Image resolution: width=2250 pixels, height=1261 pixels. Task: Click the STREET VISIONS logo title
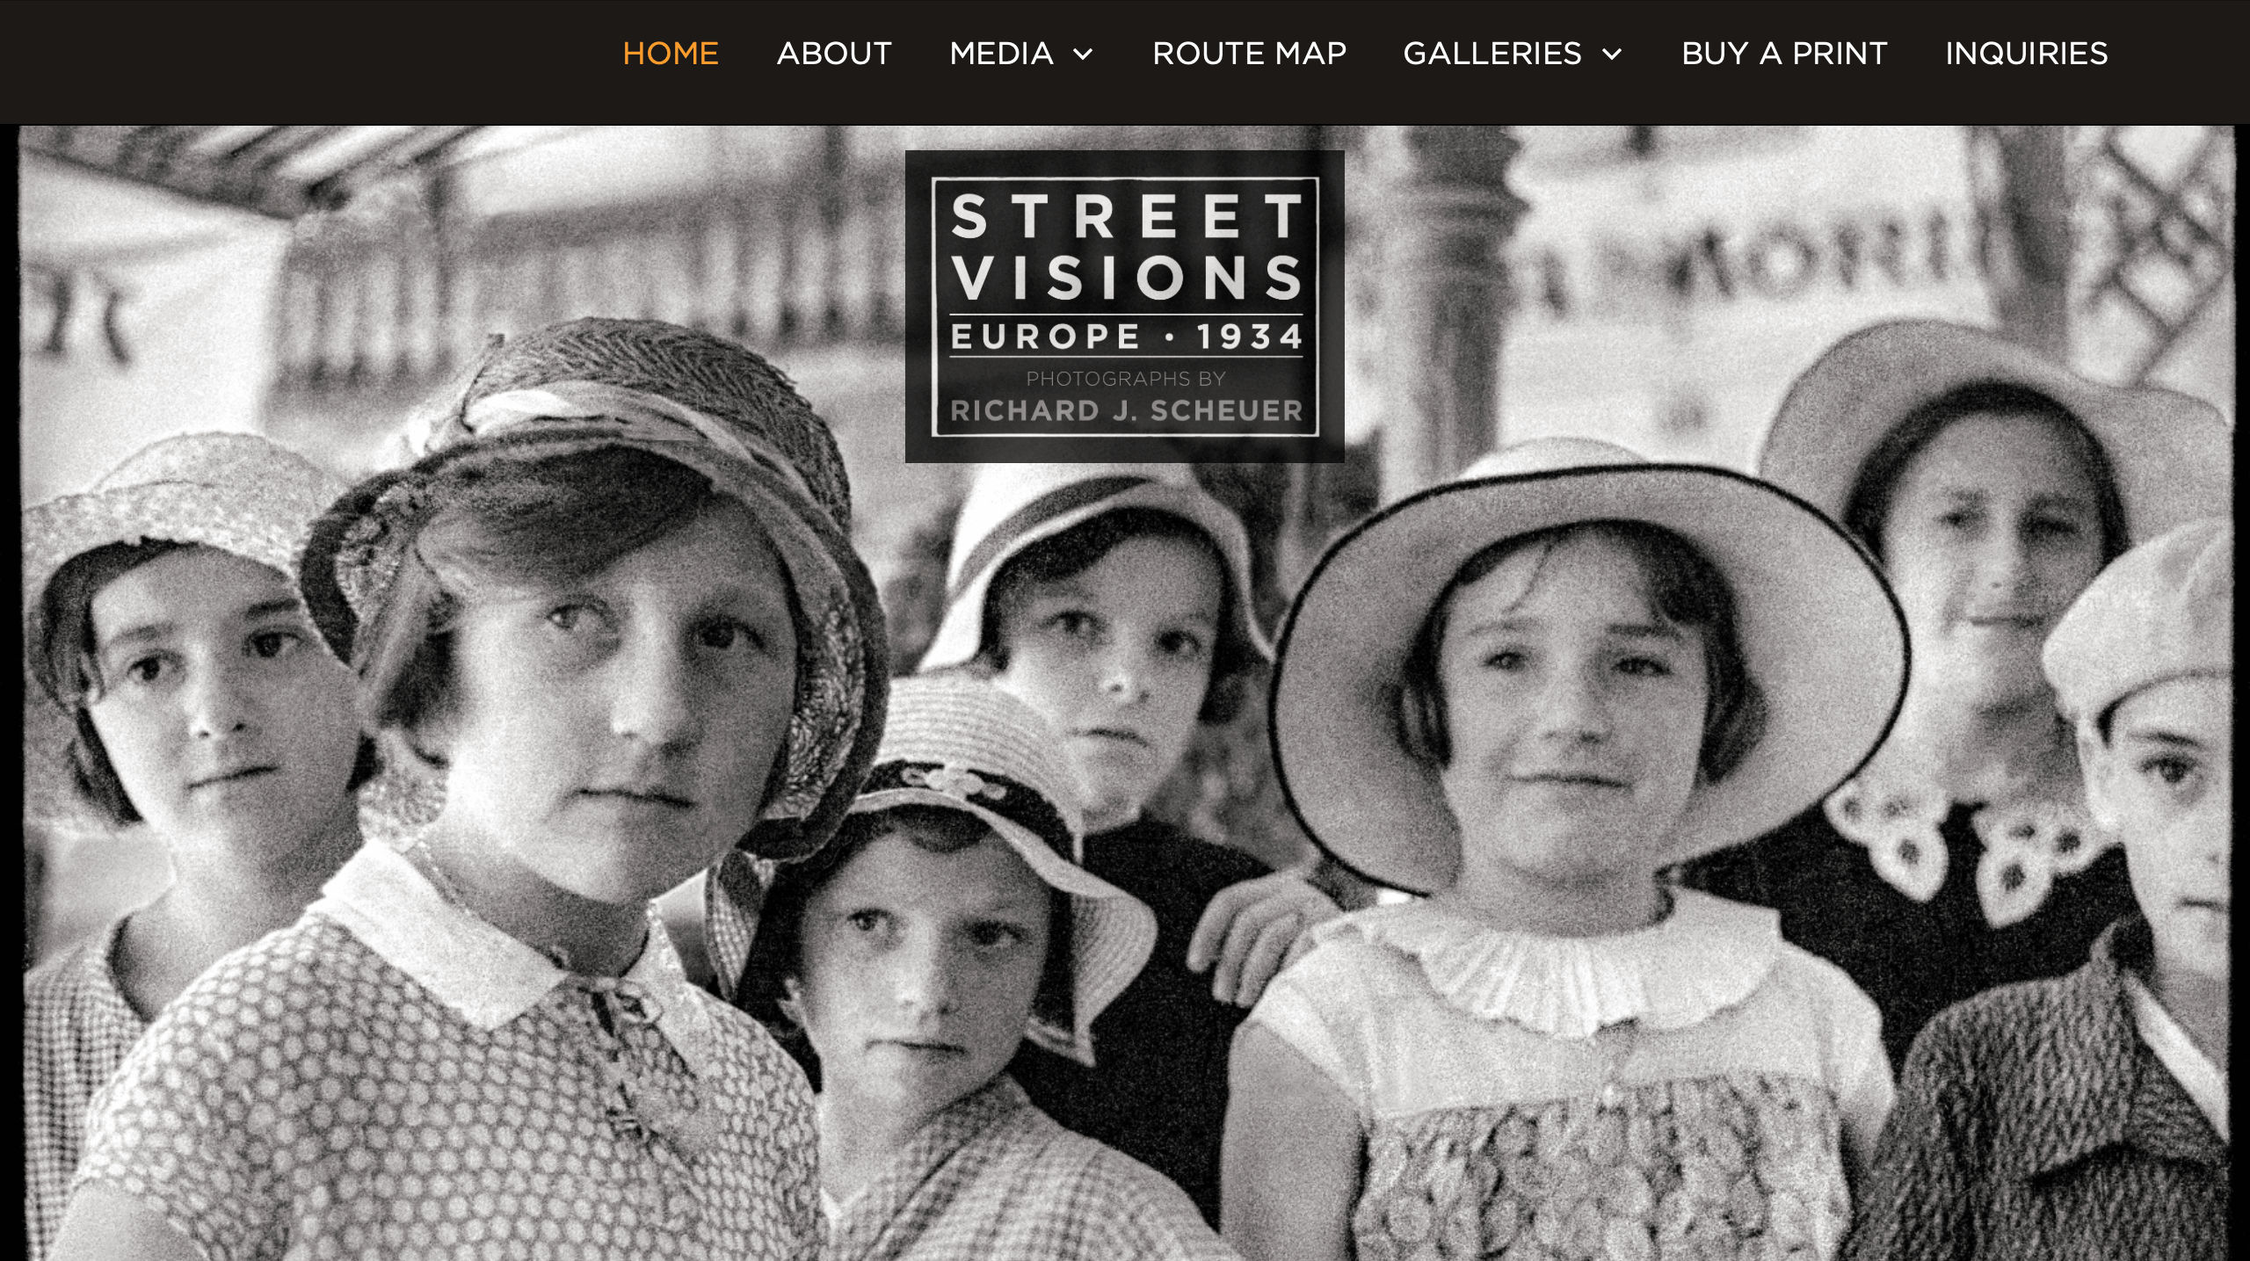pos(1126,246)
